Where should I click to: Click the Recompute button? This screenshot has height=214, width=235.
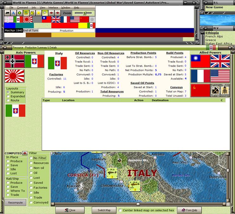(x=16, y=203)
